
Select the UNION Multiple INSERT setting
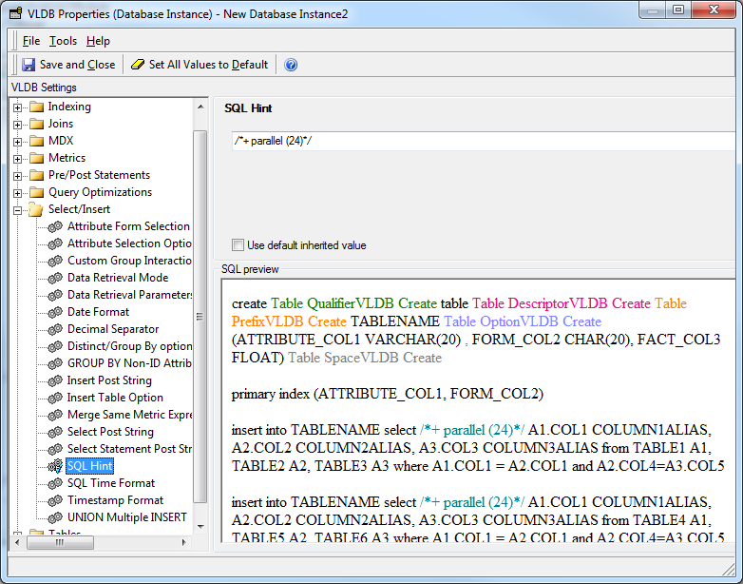[126, 517]
